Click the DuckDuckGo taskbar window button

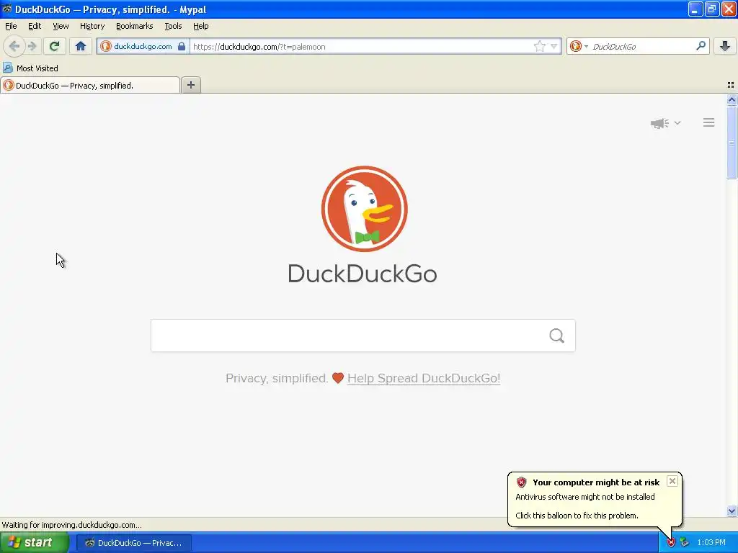[x=134, y=543]
